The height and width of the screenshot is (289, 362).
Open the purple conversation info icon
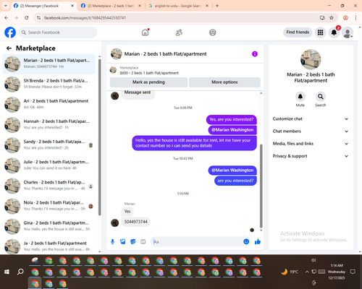(x=255, y=54)
